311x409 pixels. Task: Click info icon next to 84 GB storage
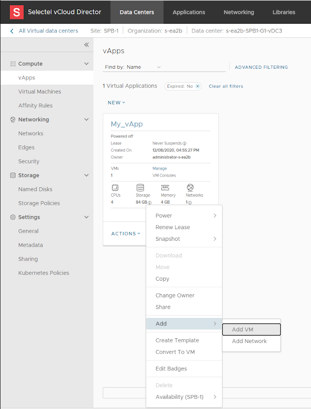tap(150, 203)
